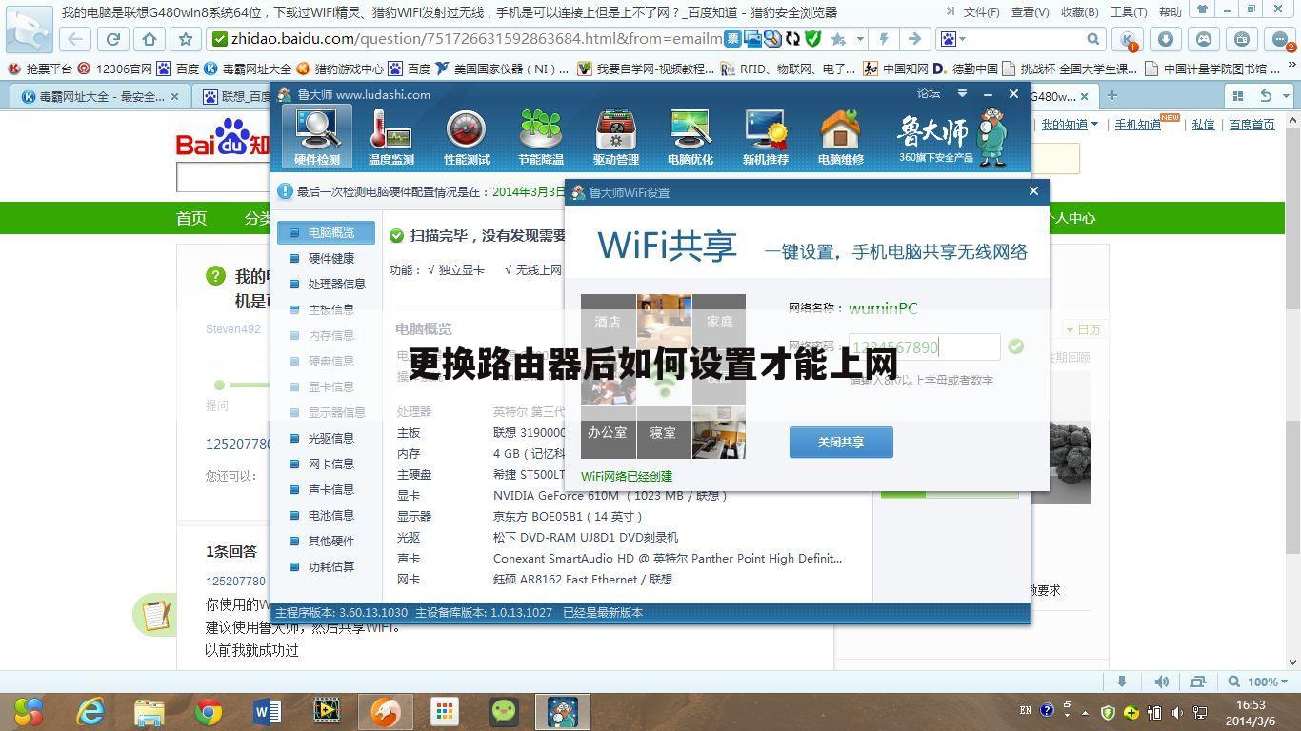Click the 酒店 scene thumbnail
Image resolution: width=1301 pixels, height=731 pixels.
[608, 322]
